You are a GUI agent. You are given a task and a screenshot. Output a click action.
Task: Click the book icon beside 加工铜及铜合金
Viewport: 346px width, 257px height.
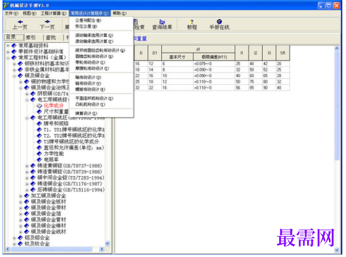(x=27, y=196)
